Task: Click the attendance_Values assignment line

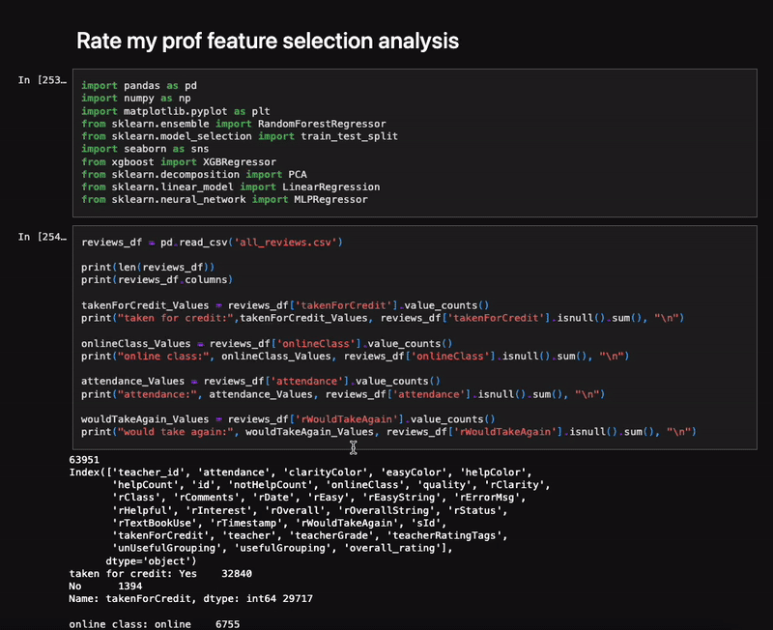Action: (261, 381)
